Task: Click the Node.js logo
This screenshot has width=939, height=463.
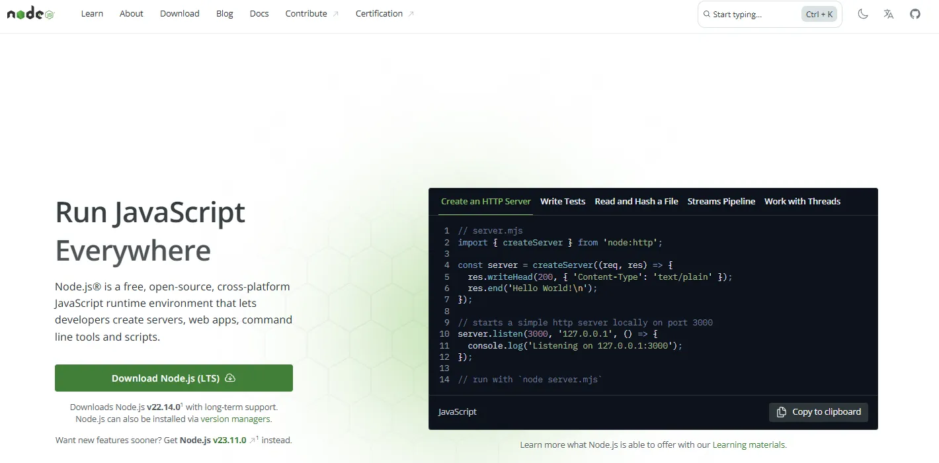Action: (x=30, y=14)
